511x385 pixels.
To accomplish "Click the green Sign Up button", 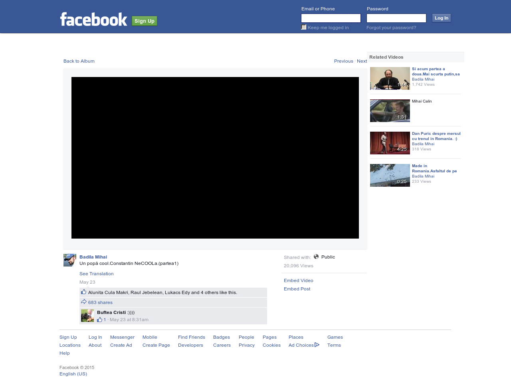I will click(145, 21).
